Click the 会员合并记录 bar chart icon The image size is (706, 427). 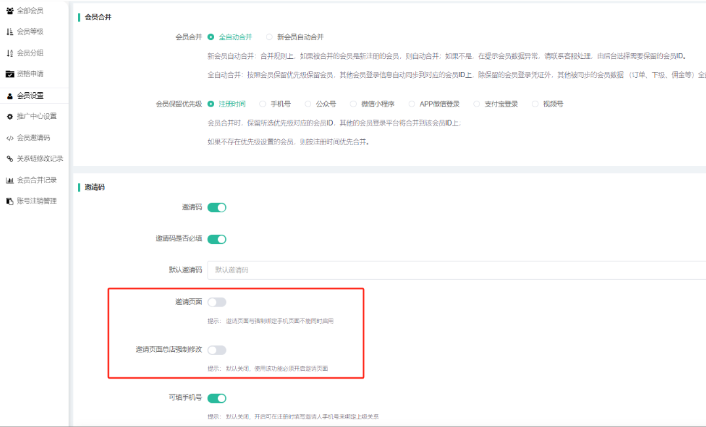coord(10,180)
